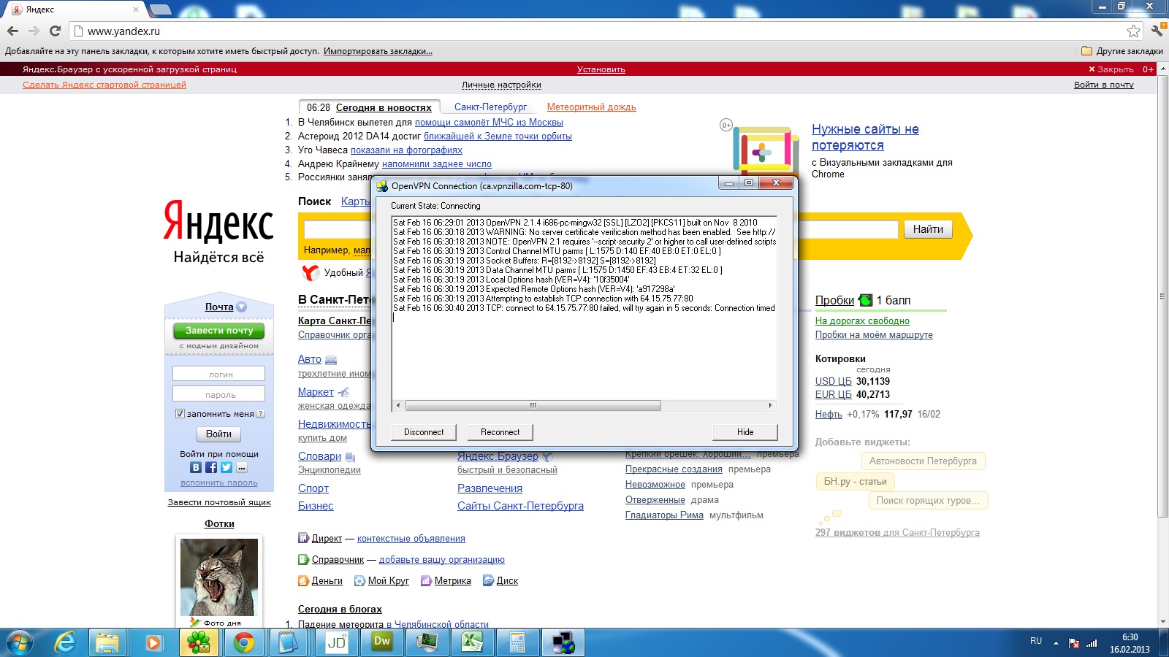Toggle the запомнить меня checkbox
Image resolution: width=1169 pixels, height=657 pixels.
pos(180,414)
